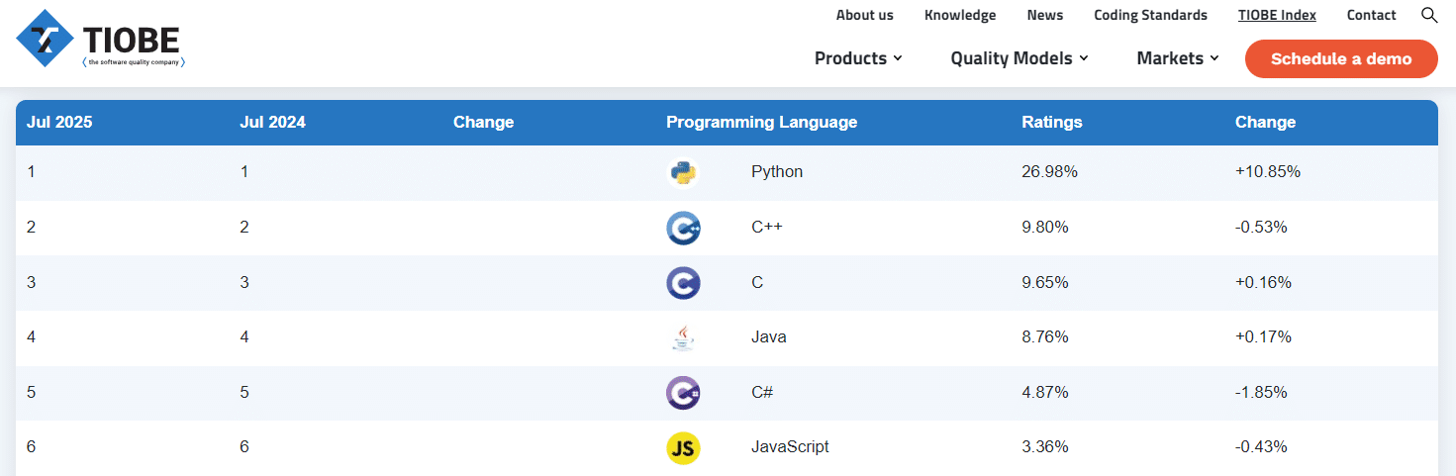1456x476 pixels.
Task: Click the Java language name
Action: pos(769,337)
